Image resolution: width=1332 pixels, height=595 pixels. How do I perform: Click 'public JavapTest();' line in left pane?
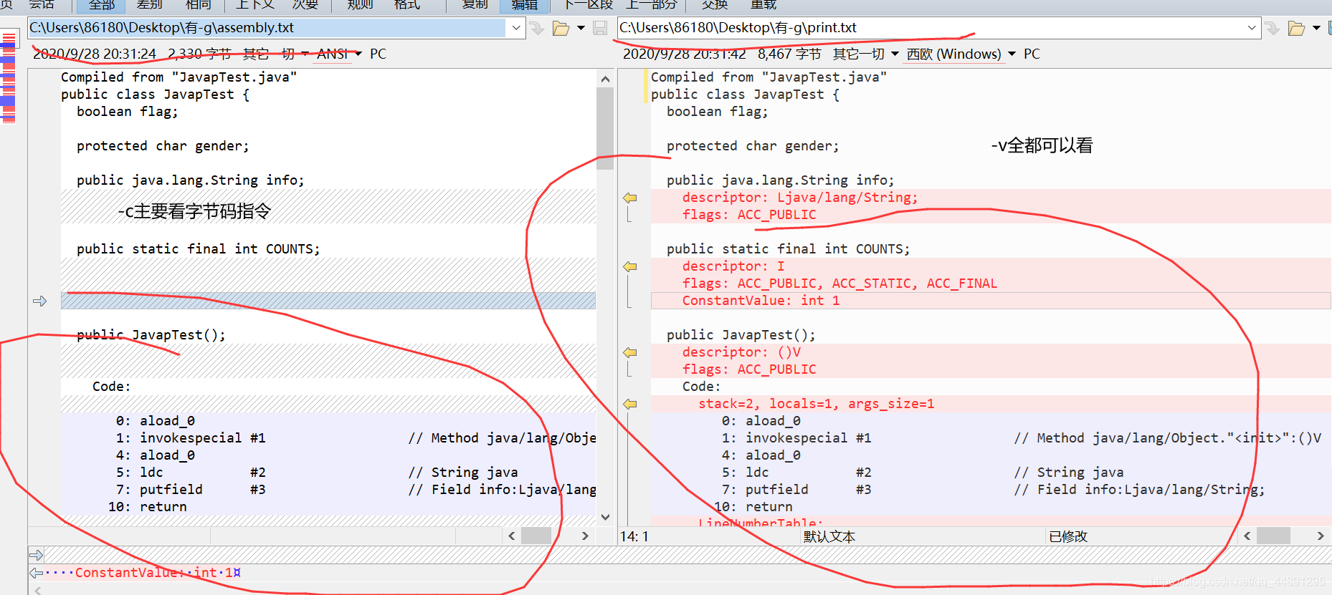click(151, 335)
